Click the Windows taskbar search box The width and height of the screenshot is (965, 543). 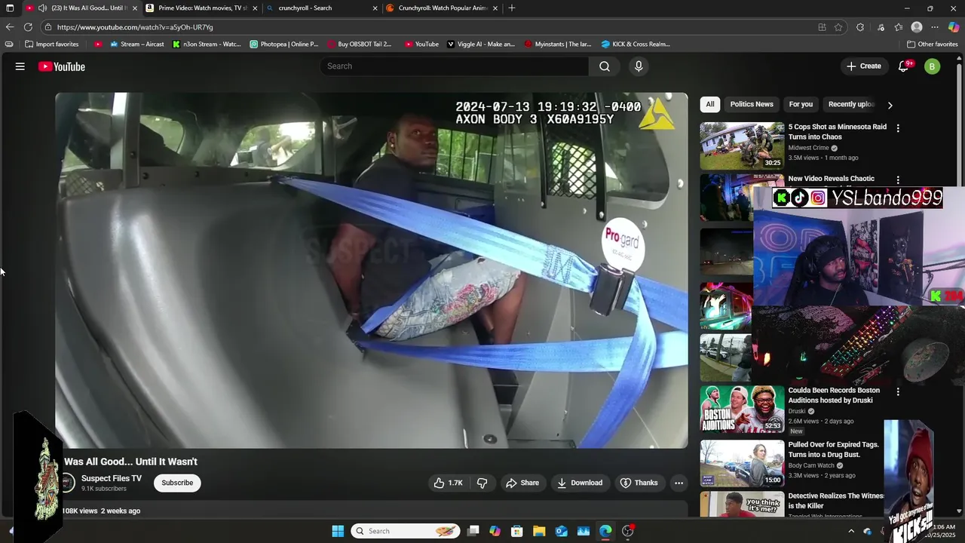406,531
